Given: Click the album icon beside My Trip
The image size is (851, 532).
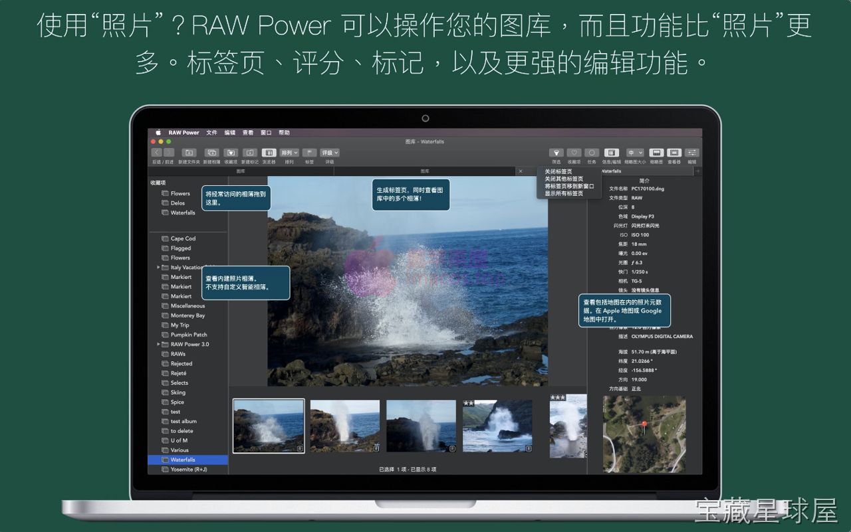Looking at the screenshot, I should (x=165, y=325).
